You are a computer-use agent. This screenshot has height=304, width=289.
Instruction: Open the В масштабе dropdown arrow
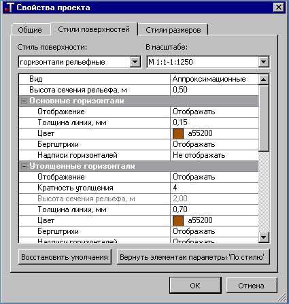point(263,62)
